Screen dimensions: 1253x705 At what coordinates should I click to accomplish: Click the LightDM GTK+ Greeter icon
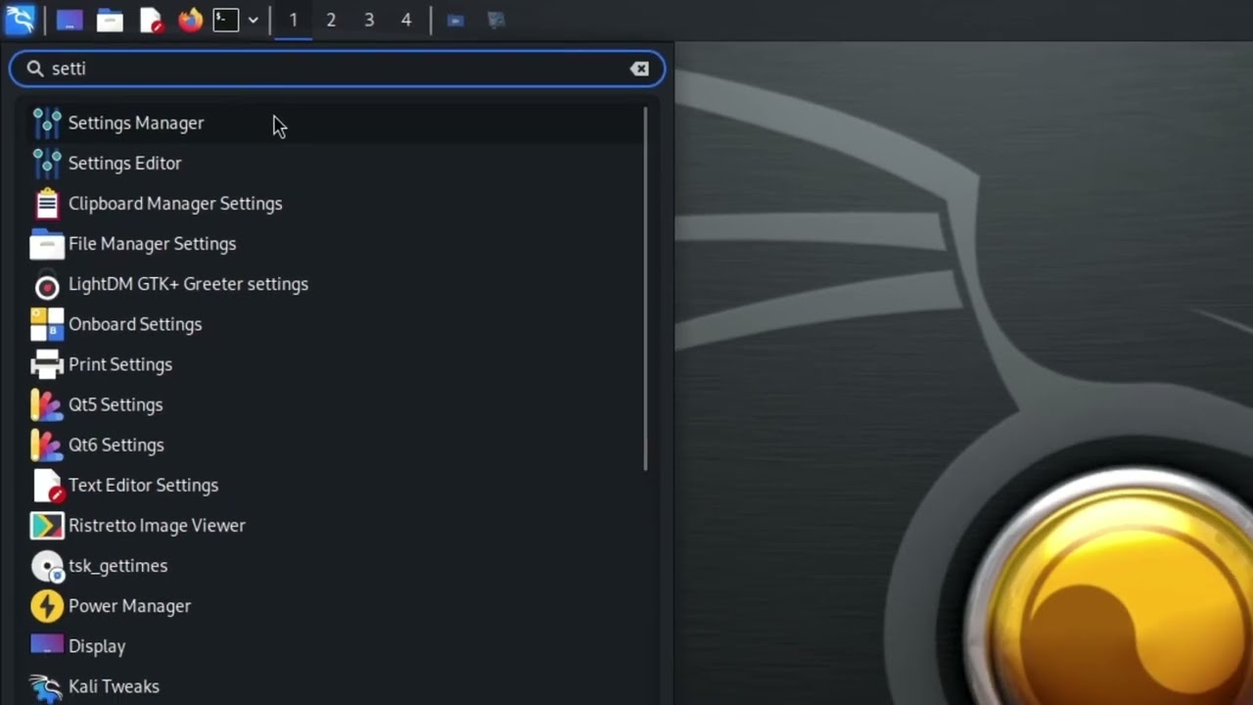point(47,286)
